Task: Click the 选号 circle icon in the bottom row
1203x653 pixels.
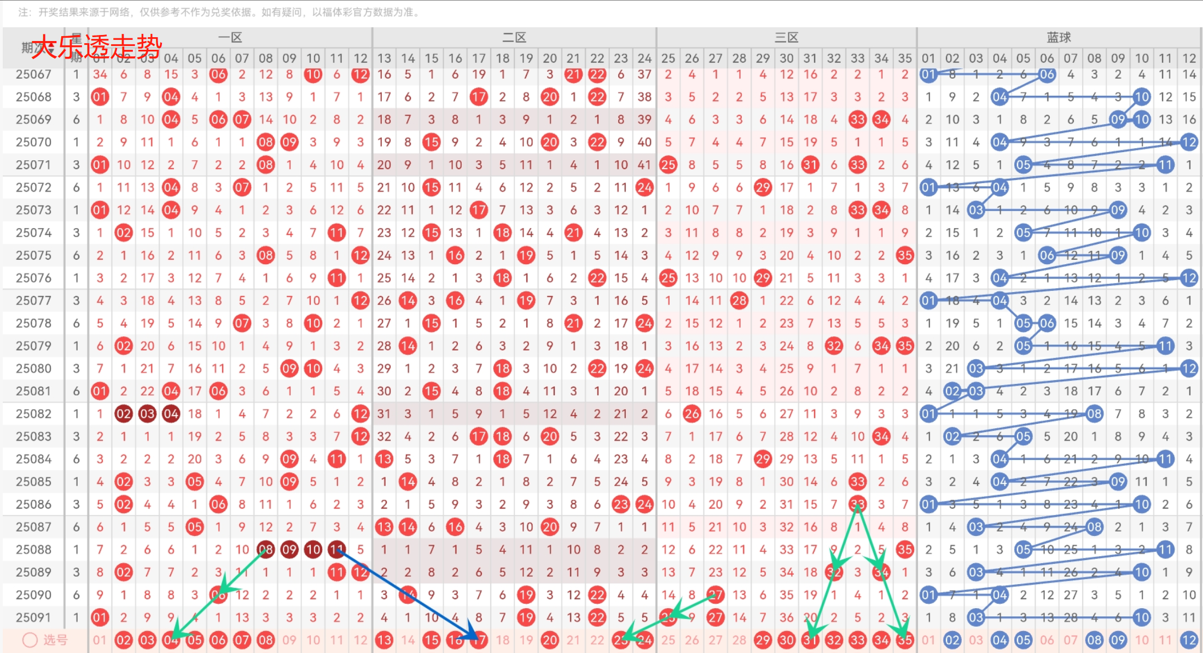Action: (30, 640)
